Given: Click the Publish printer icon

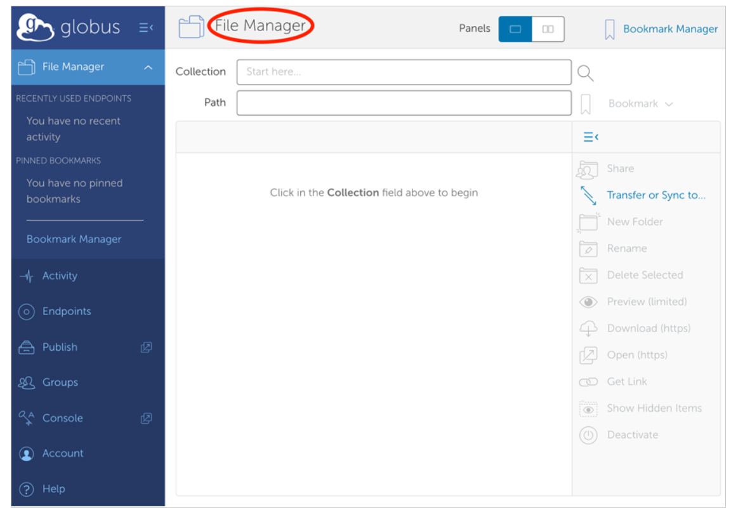Looking at the screenshot, I should pyautogui.click(x=27, y=347).
